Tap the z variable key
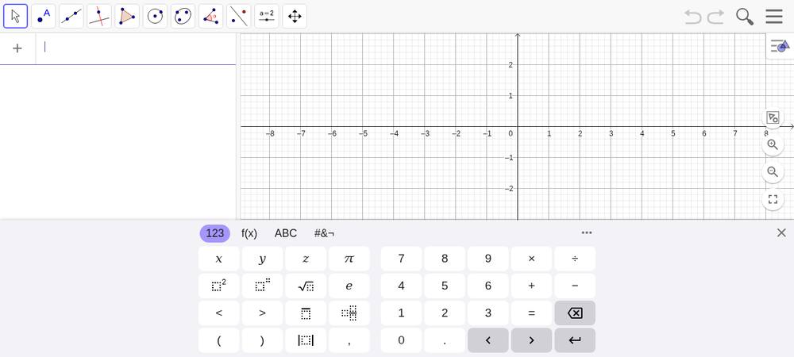 306,259
